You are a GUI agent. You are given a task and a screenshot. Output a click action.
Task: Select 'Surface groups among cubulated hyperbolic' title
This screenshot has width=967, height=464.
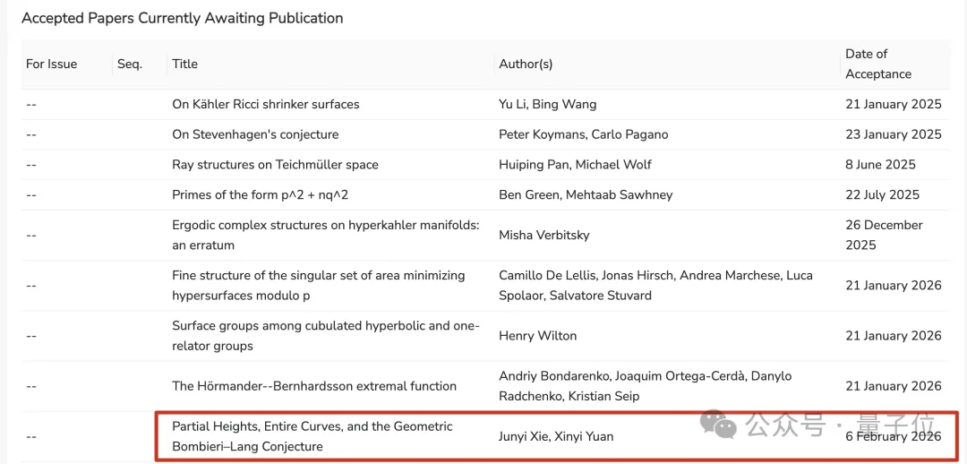[325, 335]
